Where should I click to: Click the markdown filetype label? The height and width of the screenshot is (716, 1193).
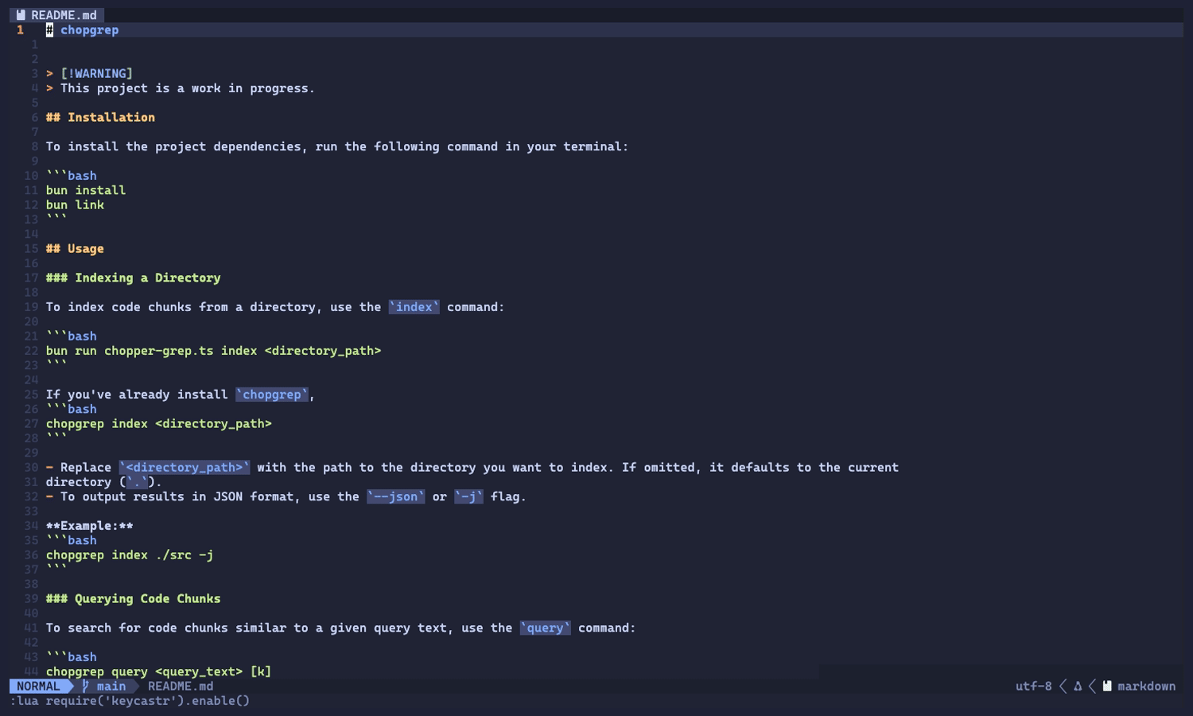pos(1146,686)
